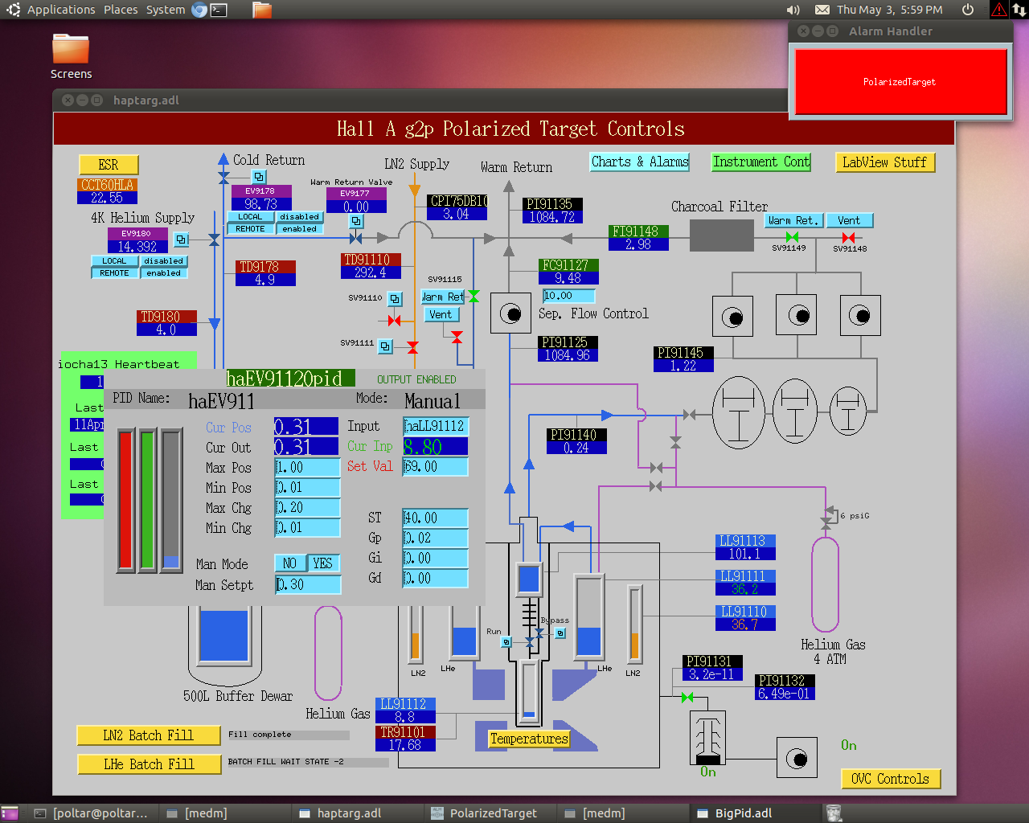This screenshot has height=823, width=1029.
Task: Click Warm Ret. button above SV91149
Action: tap(793, 220)
